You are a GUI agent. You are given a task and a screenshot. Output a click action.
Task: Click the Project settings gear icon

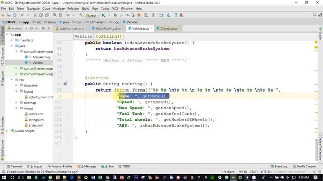point(43,28)
